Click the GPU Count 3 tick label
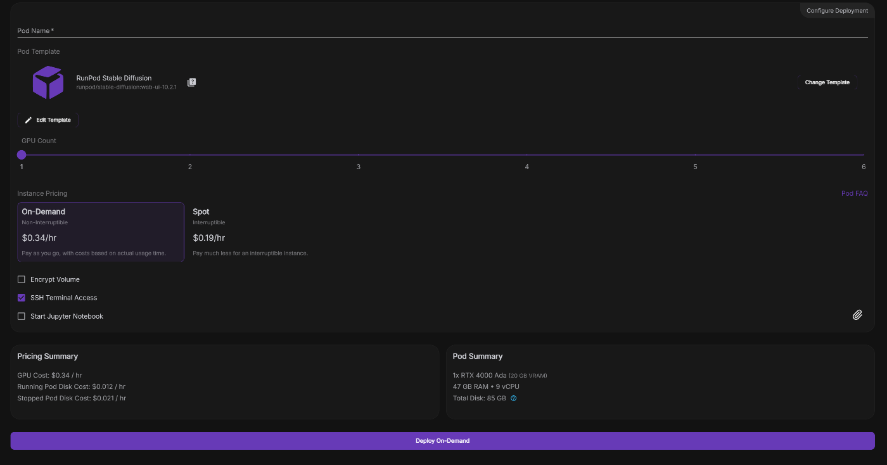887x465 pixels. 359,167
